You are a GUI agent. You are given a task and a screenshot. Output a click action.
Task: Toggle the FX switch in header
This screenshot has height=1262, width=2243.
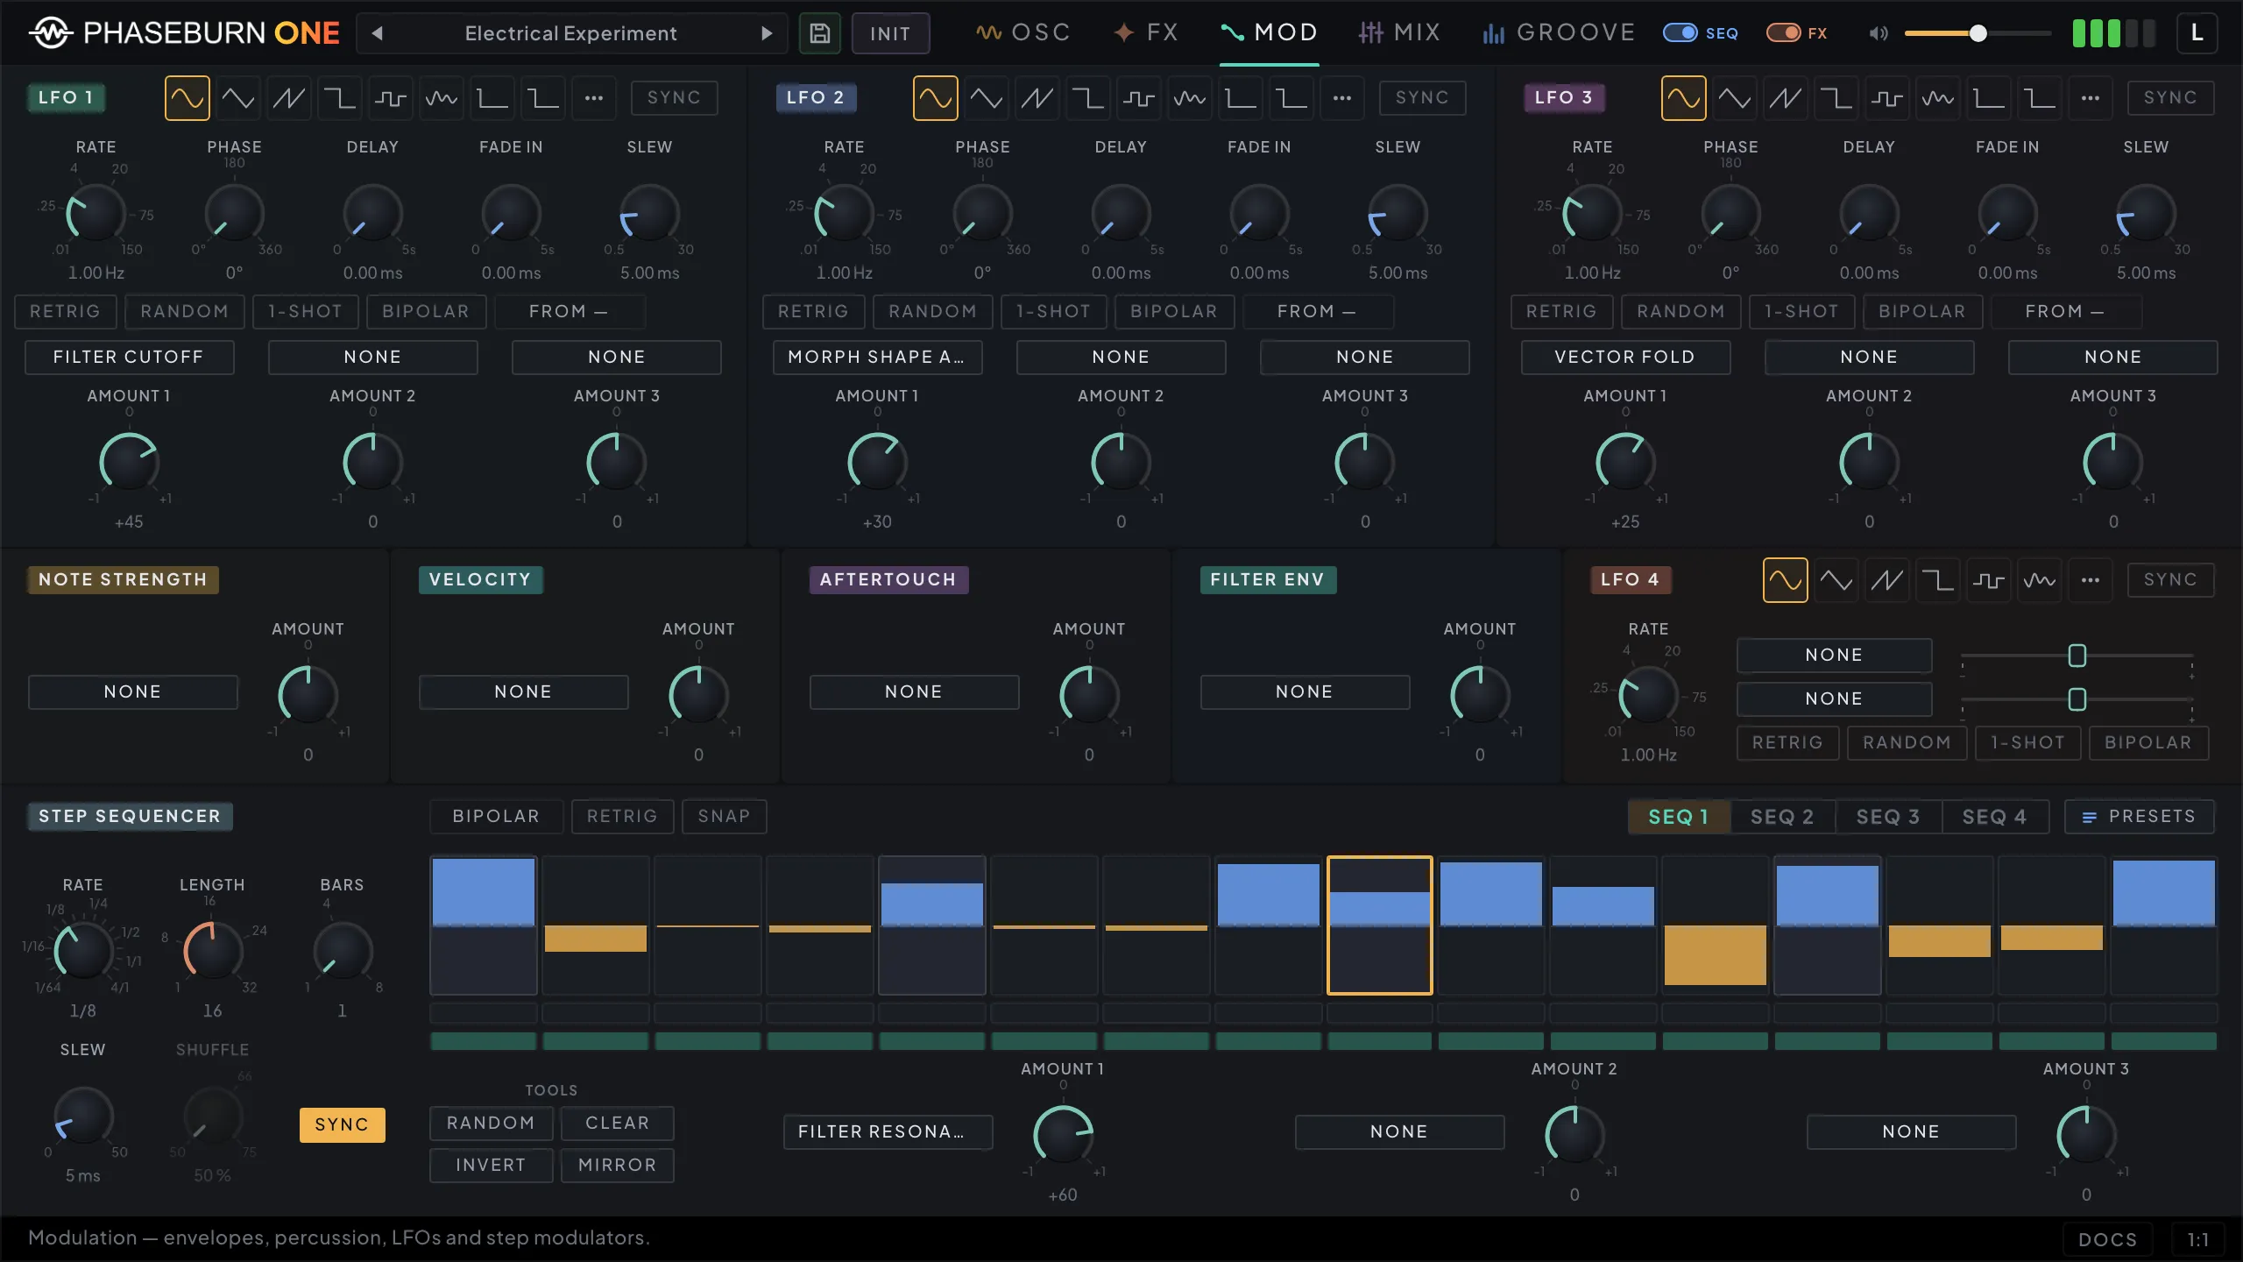click(x=1783, y=33)
